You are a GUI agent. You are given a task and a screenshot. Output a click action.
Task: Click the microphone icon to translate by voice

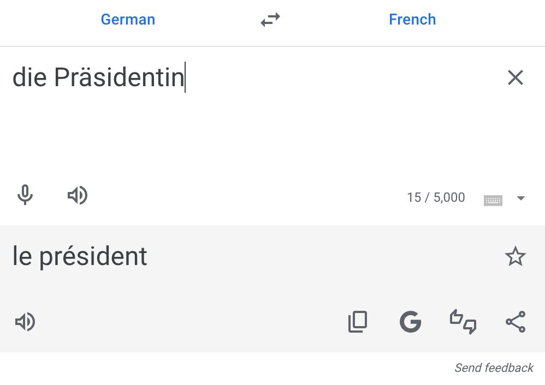pyautogui.click(x=25, y=195)
